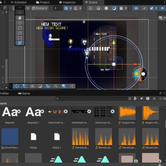Click the shuffle arrows icon in bottom overlay
Image resolution: width=166 pixels, height=166 pixels.
[x=72, y=86]
